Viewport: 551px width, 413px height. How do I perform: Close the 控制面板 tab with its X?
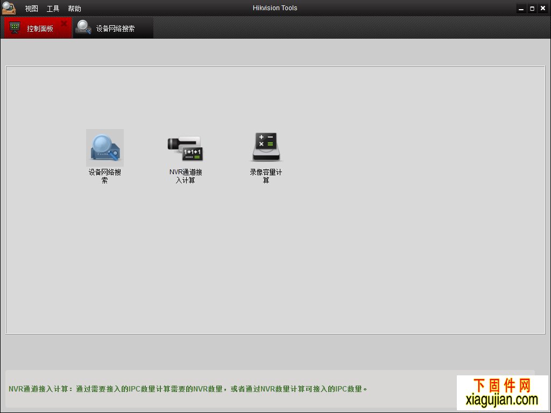coord(63,24)
